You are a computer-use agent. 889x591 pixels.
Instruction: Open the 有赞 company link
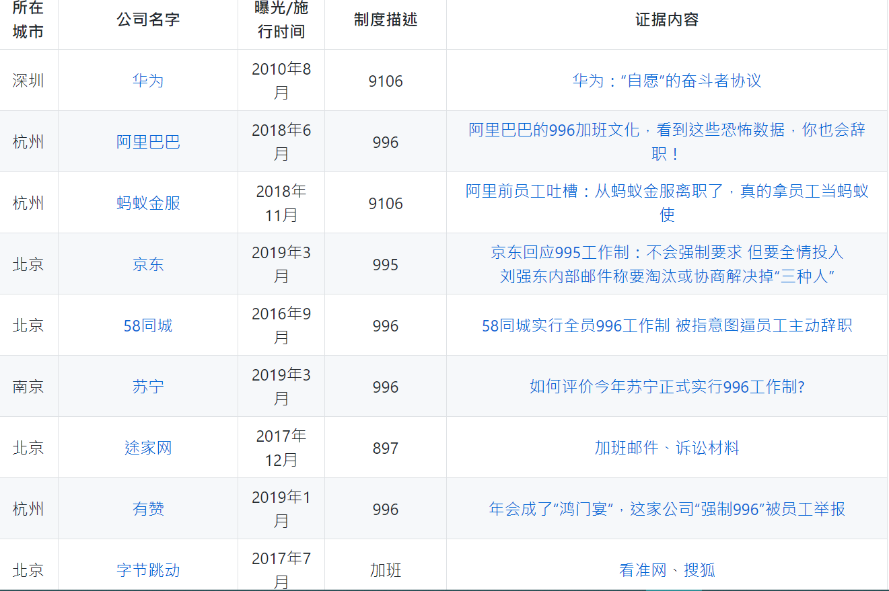(147, 508)
